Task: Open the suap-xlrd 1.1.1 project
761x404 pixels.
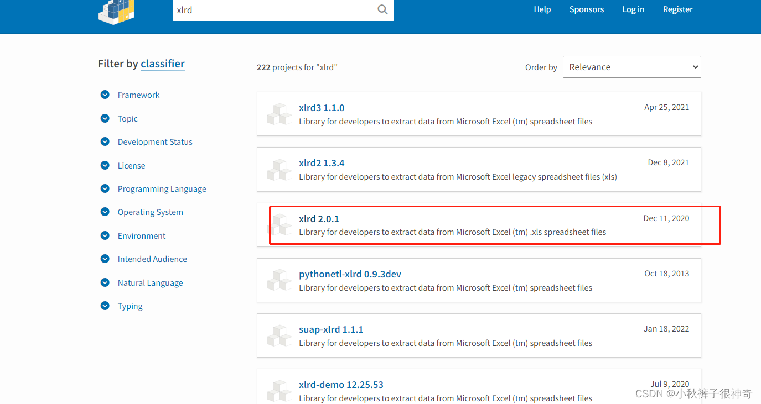Action: coord(331,329)
